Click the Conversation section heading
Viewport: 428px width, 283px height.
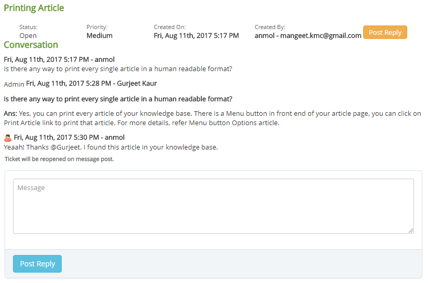(31, 45)
